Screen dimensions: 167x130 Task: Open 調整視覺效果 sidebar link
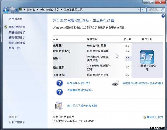[x=17, y=27]
